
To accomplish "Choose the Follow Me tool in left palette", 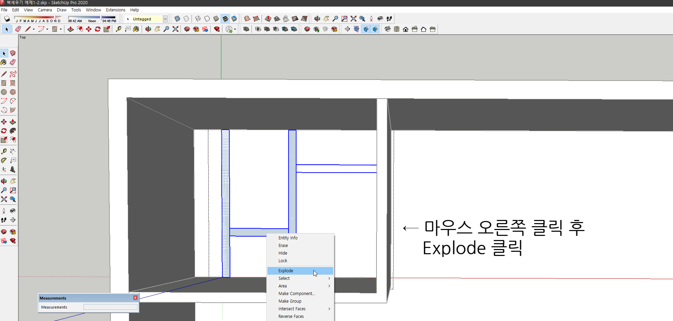I will tap(13, 131).
